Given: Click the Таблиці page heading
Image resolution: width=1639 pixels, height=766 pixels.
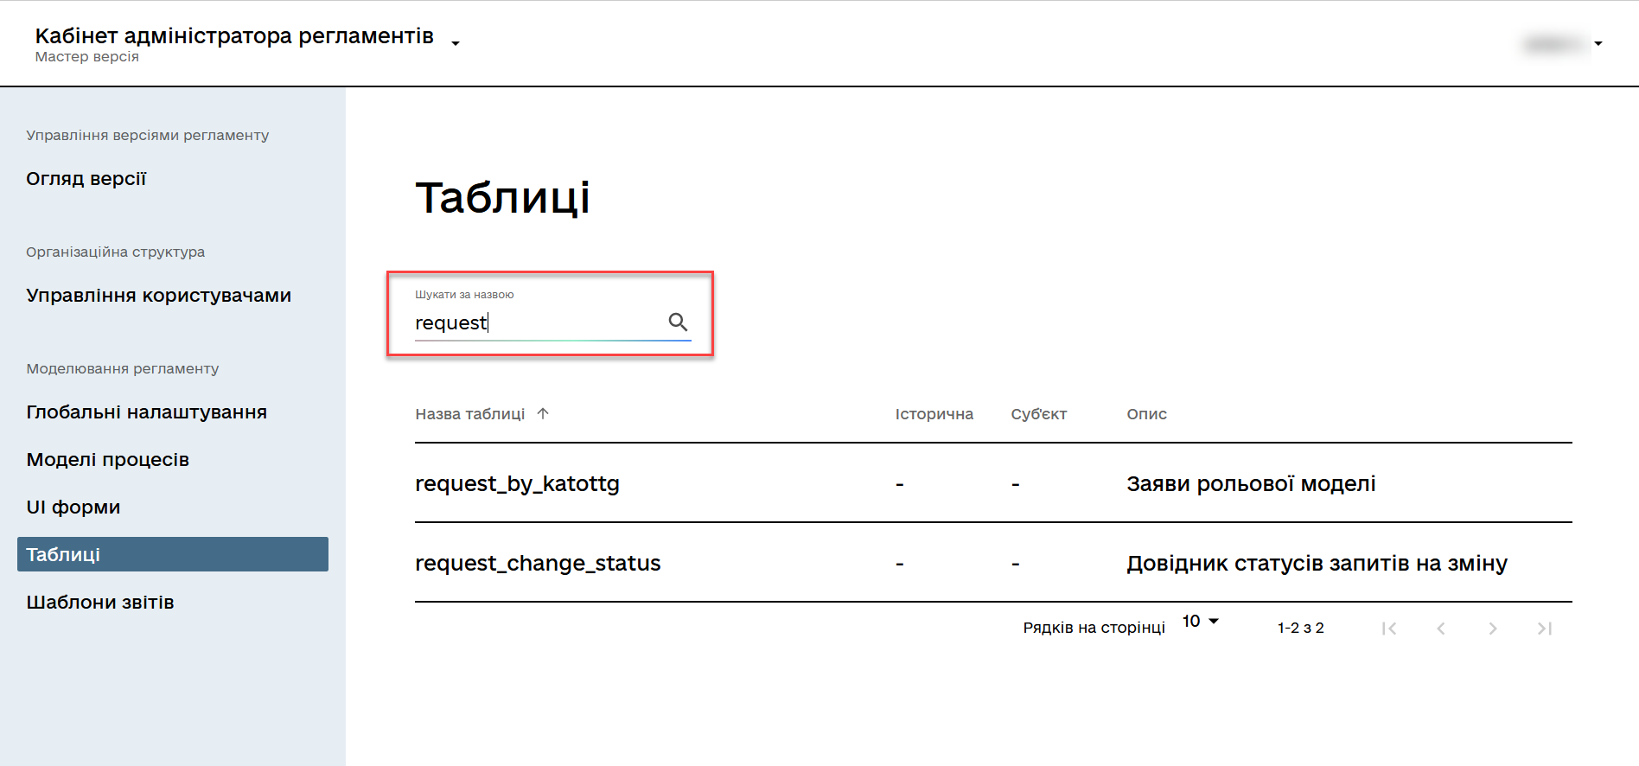Looking at the screenshot, I should (503, 197).
